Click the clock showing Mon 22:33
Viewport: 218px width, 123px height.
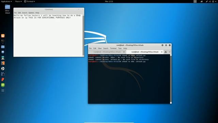(x=109, y=1)
